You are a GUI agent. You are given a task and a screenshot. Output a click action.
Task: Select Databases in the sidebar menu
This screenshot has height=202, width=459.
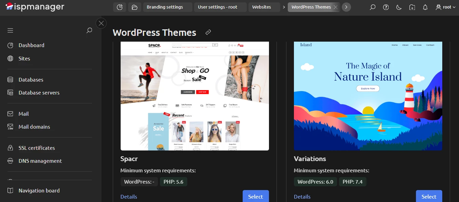coord(30,80)
